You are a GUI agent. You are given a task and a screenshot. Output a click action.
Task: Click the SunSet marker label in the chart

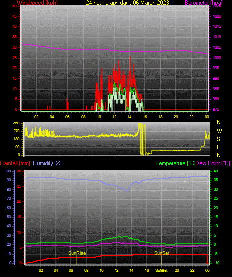point(162,253)
